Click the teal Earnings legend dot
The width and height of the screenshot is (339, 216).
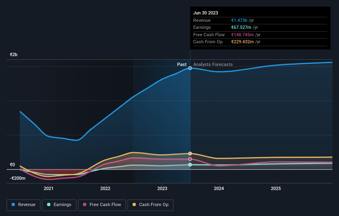49,204
